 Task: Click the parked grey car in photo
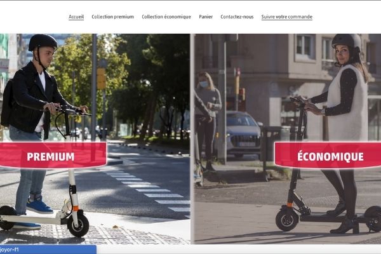(x=243, y=134)
